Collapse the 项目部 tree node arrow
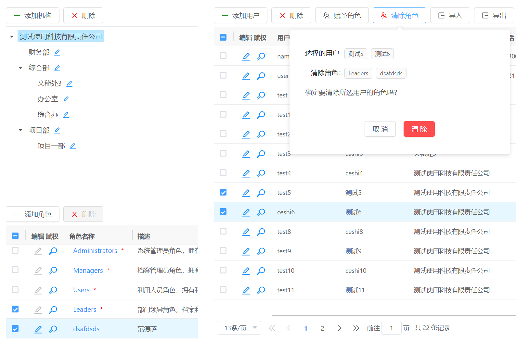This screenshot has width=516, height=342. 20,130
